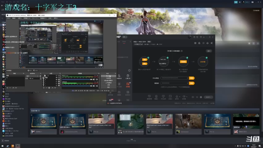Open HotAmateur's community screenshot thumbnail

(x=188, y=121)
